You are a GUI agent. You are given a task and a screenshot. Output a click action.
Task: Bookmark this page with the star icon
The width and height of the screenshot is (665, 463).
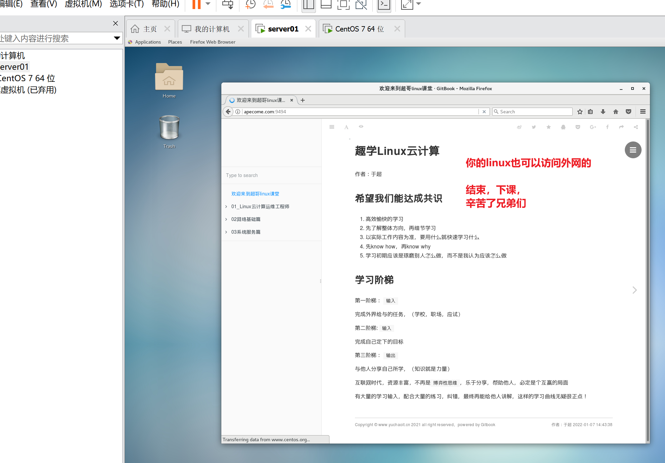(580, 112)
